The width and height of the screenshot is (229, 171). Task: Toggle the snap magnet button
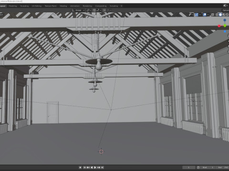tap(94, 10)
